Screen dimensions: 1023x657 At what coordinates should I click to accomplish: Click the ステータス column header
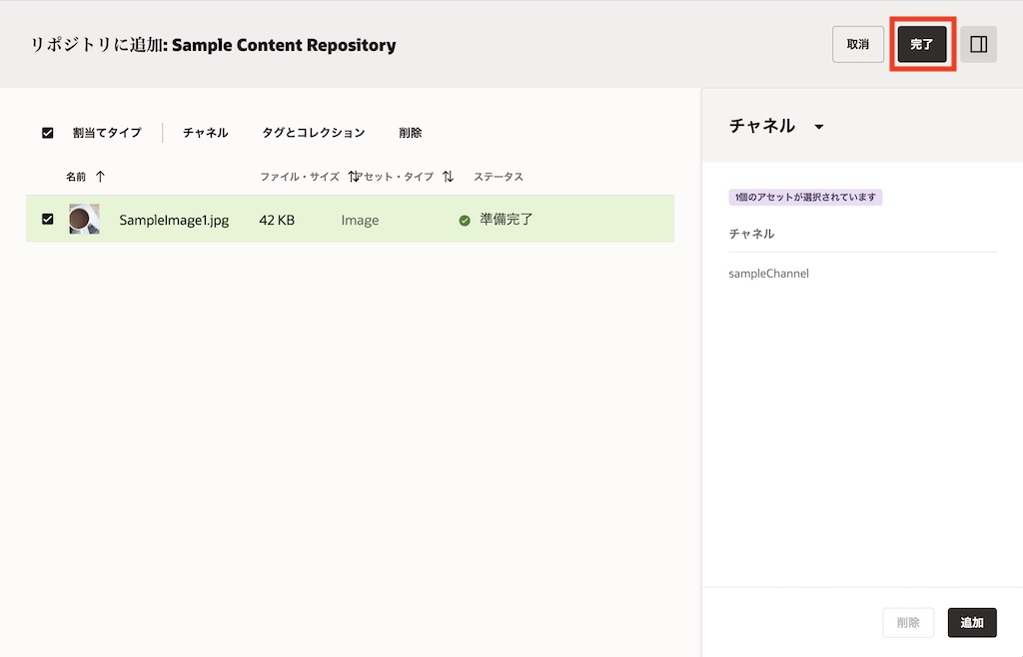pyautogui.click(x=499, y=177)
